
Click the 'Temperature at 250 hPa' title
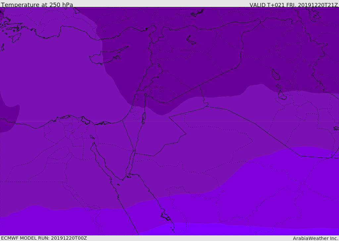(x=37, y=5)
